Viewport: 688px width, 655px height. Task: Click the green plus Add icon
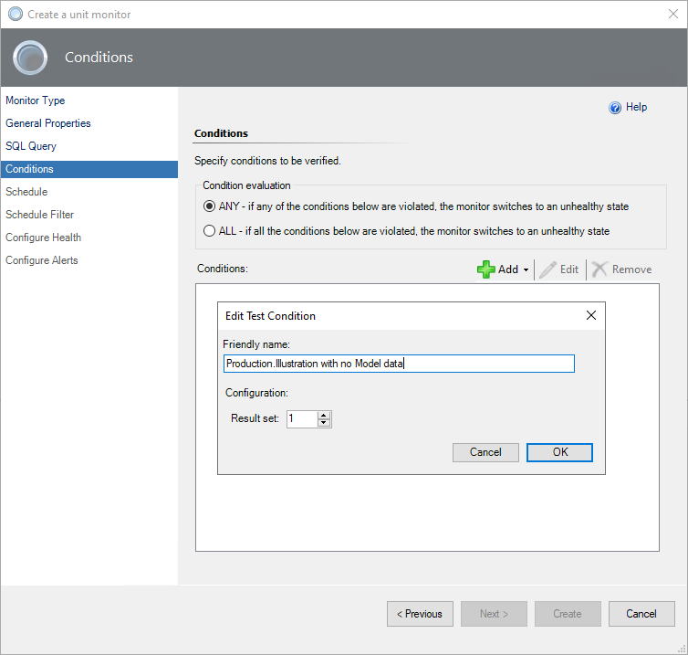point(486,269)
